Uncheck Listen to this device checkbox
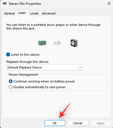 pos(8,55)
